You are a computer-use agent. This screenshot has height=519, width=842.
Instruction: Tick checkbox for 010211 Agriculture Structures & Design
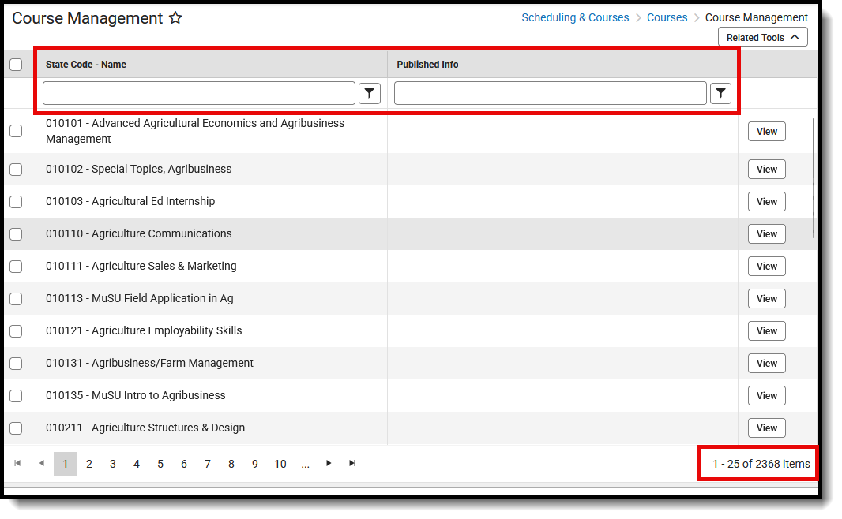tap(16, 428)
